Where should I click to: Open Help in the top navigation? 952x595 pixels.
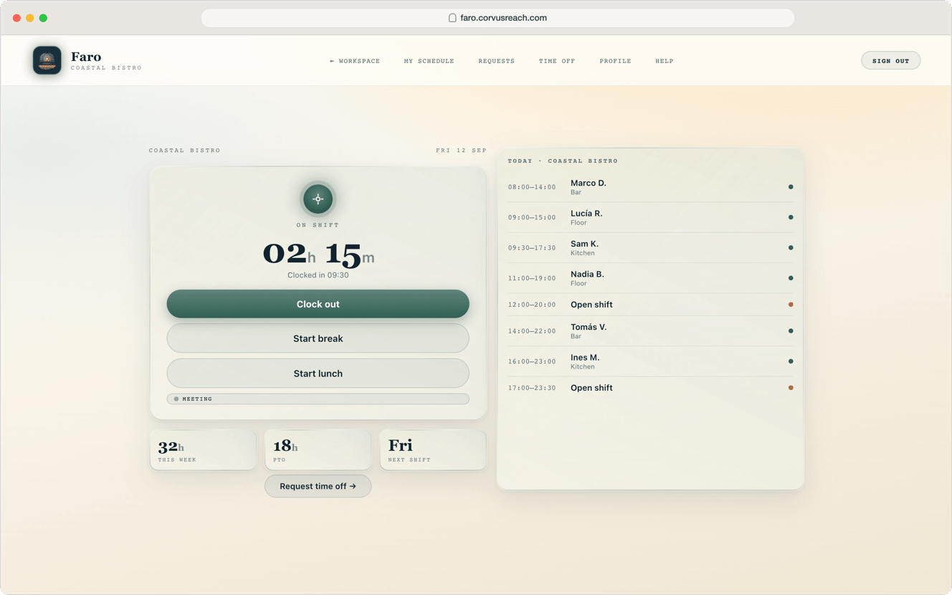pyautogui.click(x=665, y=61)
